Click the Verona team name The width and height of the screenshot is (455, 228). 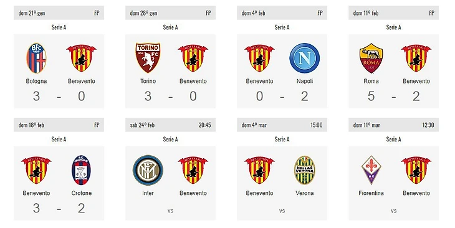(304, 193)
